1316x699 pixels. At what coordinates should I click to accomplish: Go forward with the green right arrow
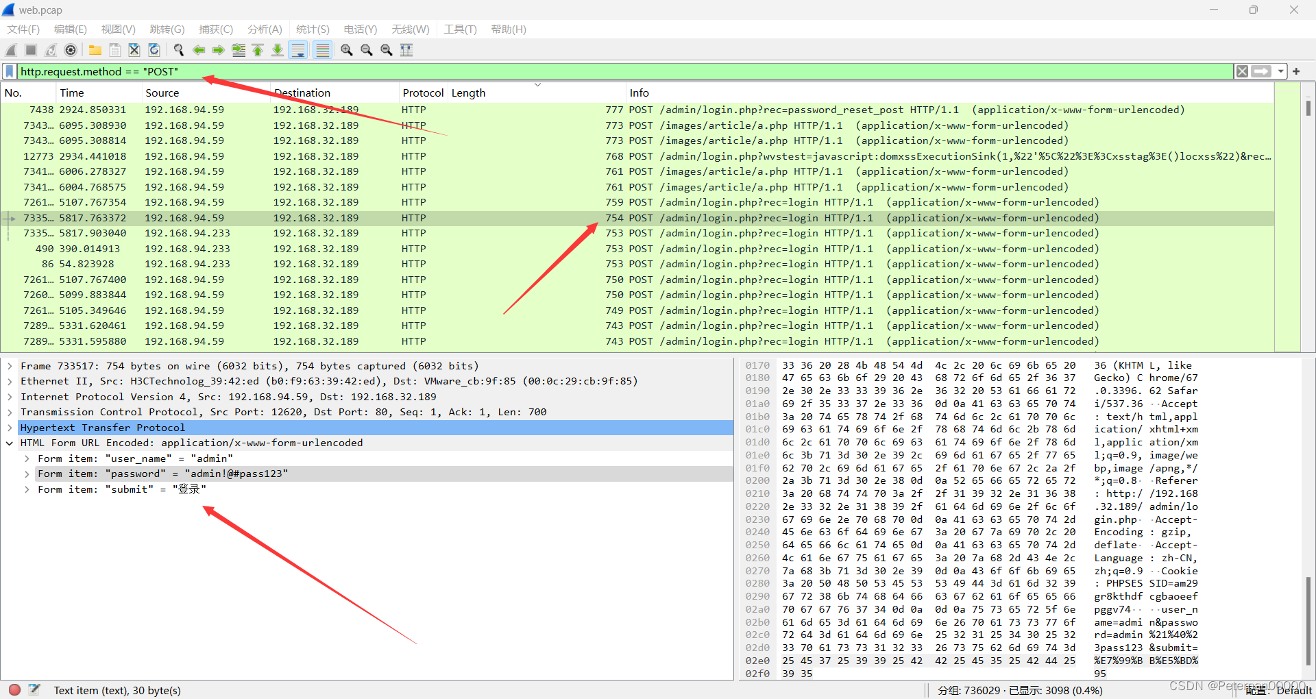(219, 50)
